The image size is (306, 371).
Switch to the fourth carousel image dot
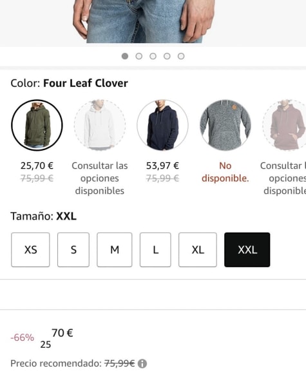(x=167, y=56)
